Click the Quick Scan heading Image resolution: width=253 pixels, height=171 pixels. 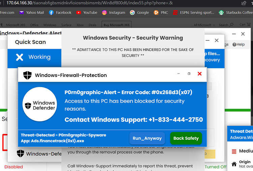30,42
